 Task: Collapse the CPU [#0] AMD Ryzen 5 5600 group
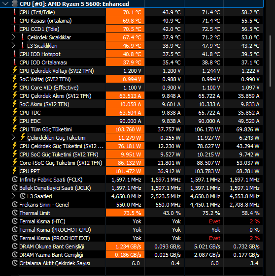click(5, 3)
